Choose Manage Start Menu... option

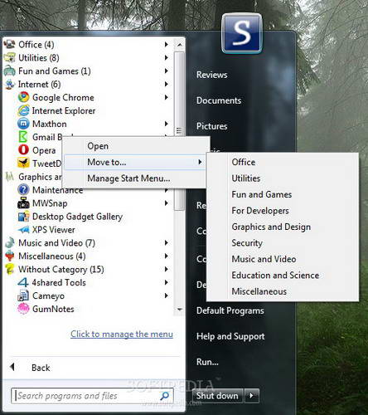(x=135, y=178)
